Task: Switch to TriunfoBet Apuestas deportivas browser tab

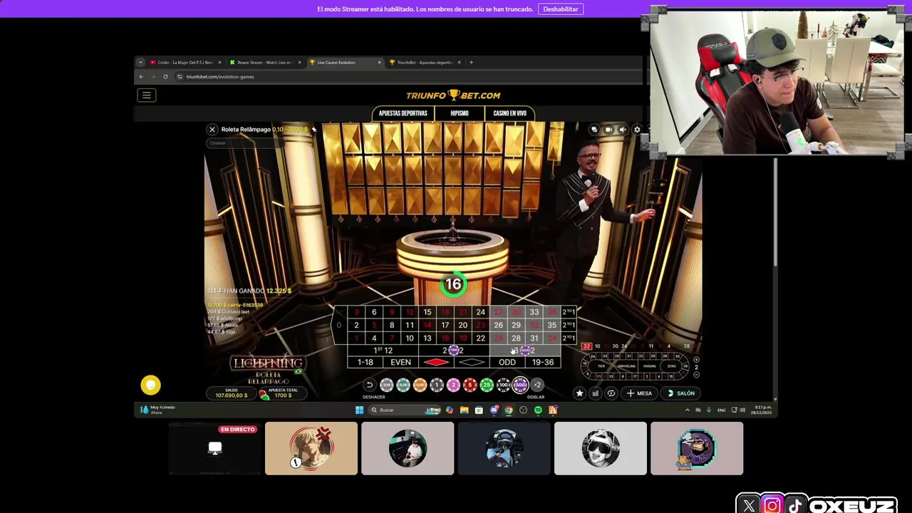Action: (425, 62)
